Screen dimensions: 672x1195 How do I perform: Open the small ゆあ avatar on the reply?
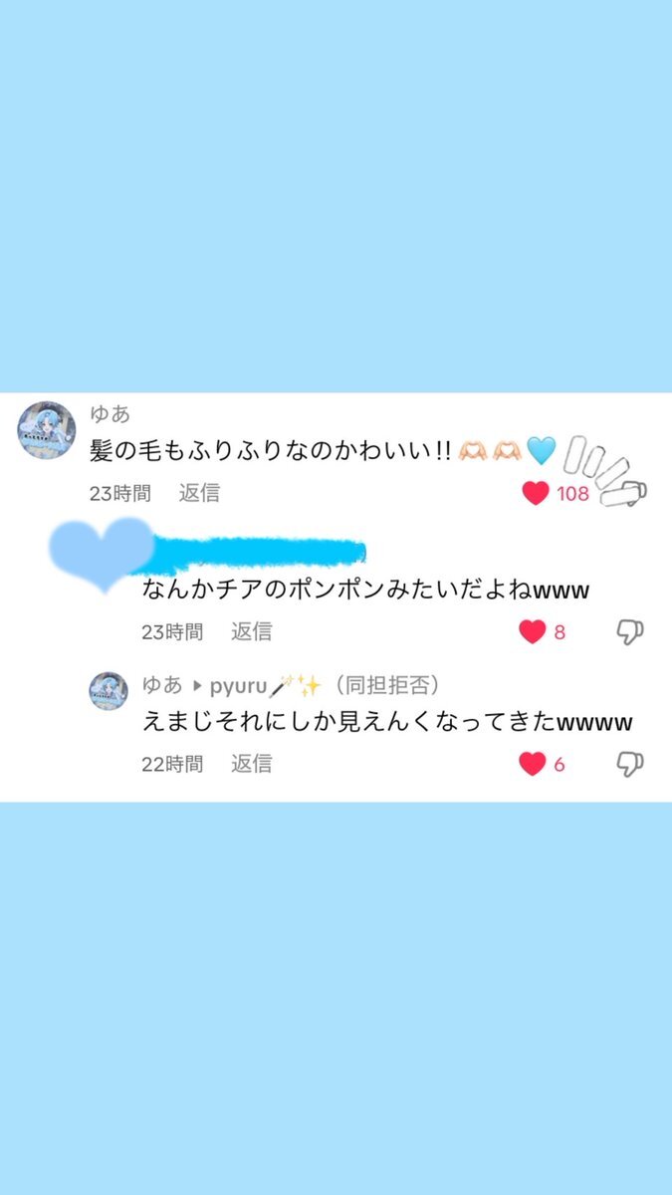click(109, 690)
